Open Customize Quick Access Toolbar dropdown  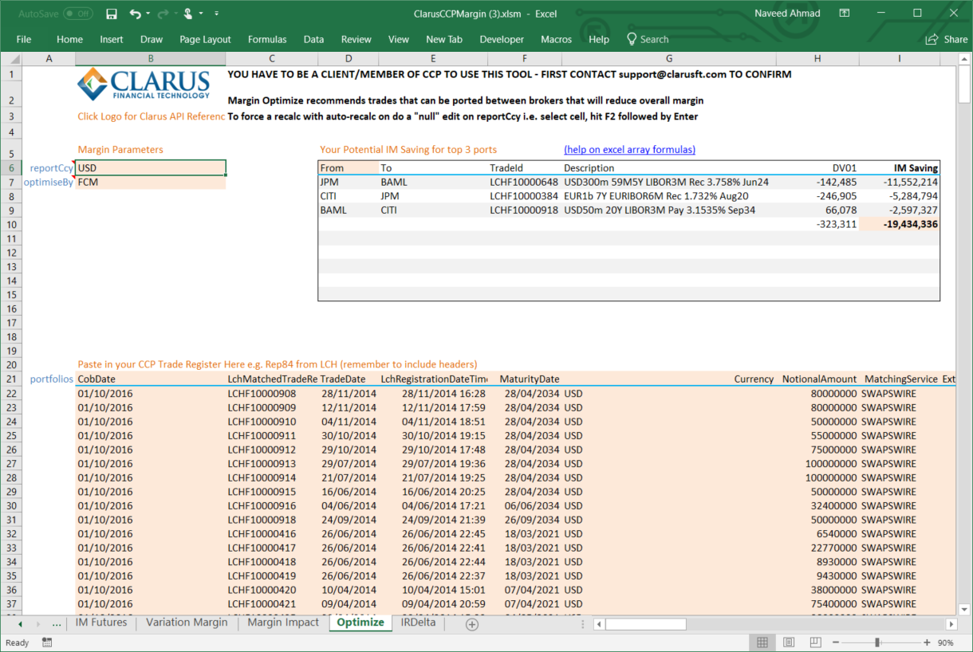point(217,14)
